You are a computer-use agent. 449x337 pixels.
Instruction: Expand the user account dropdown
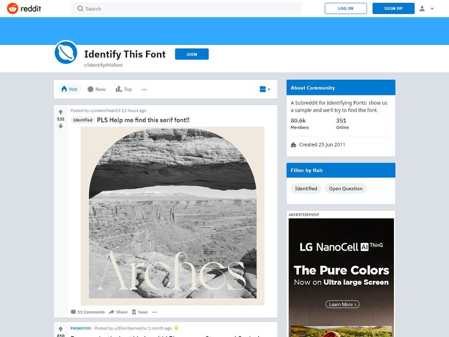pos(427,8)
